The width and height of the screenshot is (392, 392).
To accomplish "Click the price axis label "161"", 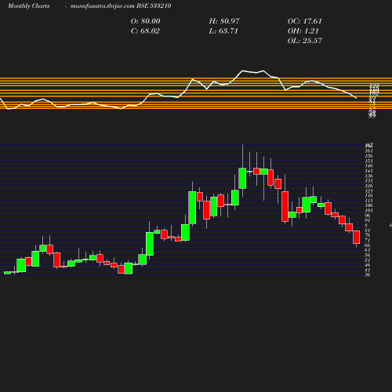I will tap(368, 151).
